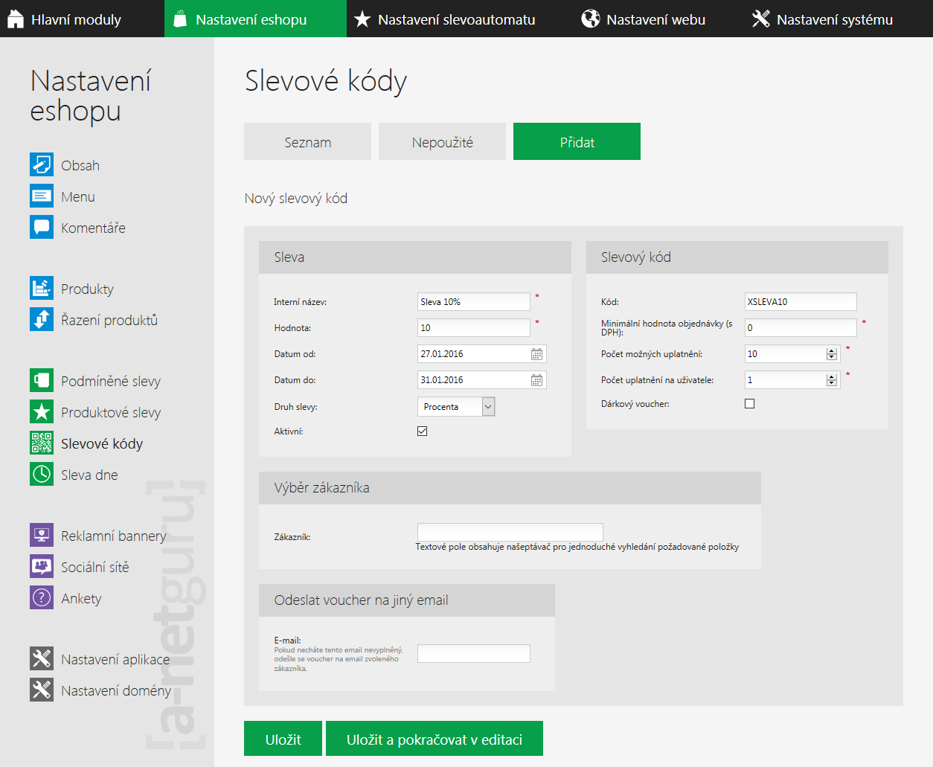Click the star icon for Nastavení slevoautomatu
The height and width of the screenshot is (767, 933).
[x=362, y=19]
